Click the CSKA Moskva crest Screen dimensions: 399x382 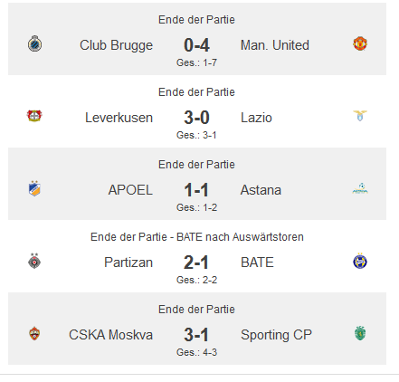coord(34,334)
